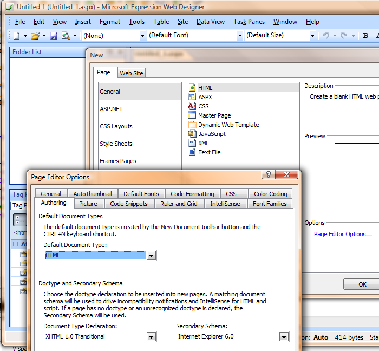Switch to the IntelliSense tab
The height and width of the screenshot is (351, 379).
[x=225, y=204]
